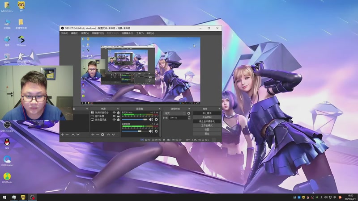Decrease transition duration with down arrow
Image resolution: width=358 pixels, height=201 pixels.
pyautogui.click(x=189, y=119)
